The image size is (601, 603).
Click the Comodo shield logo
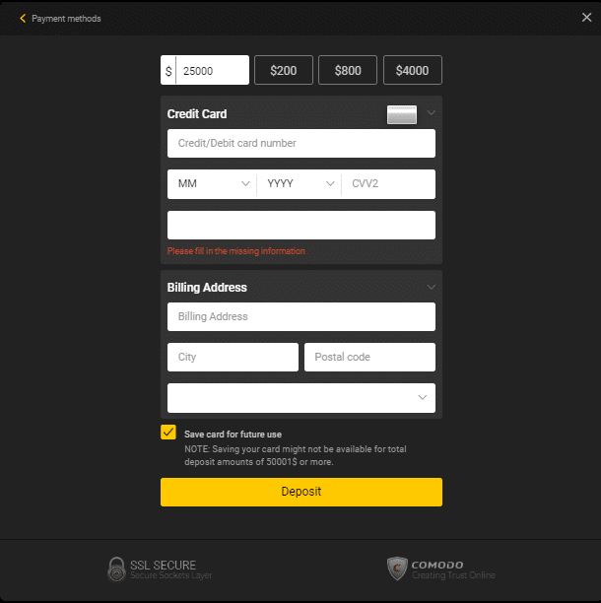click(397, 569)
